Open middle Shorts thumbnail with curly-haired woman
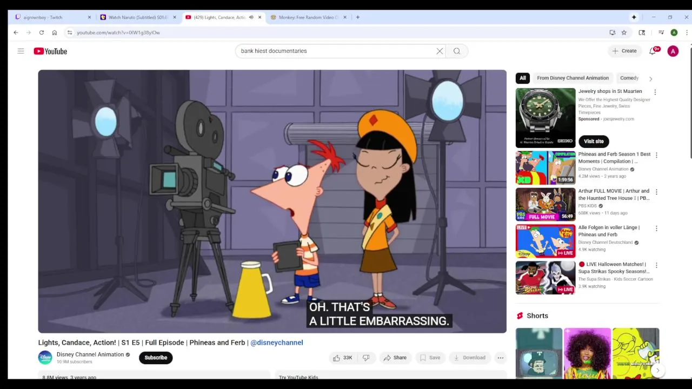This screenshot has height=389, width=692. click(588, 353)
